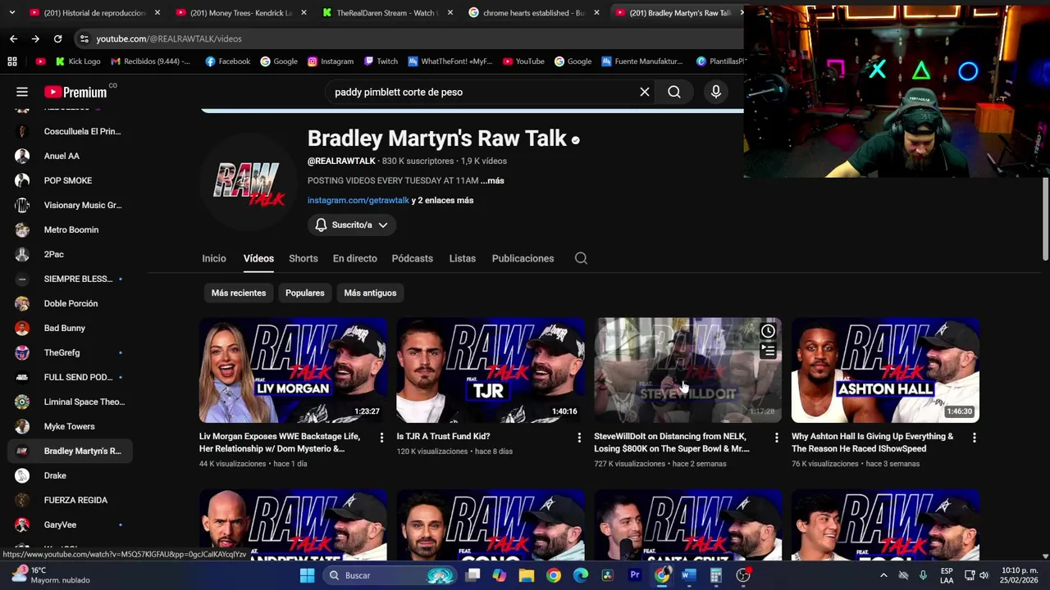1050x590 pixels.
Task: Select Más recientes filter chip
Action: pyautogui.click(x=239, y=293)
